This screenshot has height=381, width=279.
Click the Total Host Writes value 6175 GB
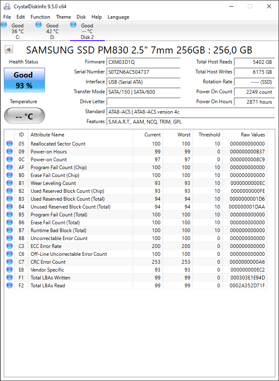(255, 72)
